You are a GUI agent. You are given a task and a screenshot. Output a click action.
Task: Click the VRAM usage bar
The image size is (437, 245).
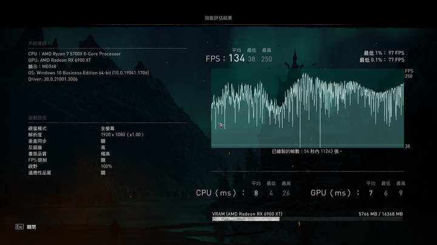click(307, 219)
